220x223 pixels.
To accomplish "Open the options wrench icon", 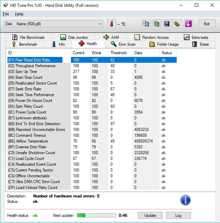I will coord(177,24).
